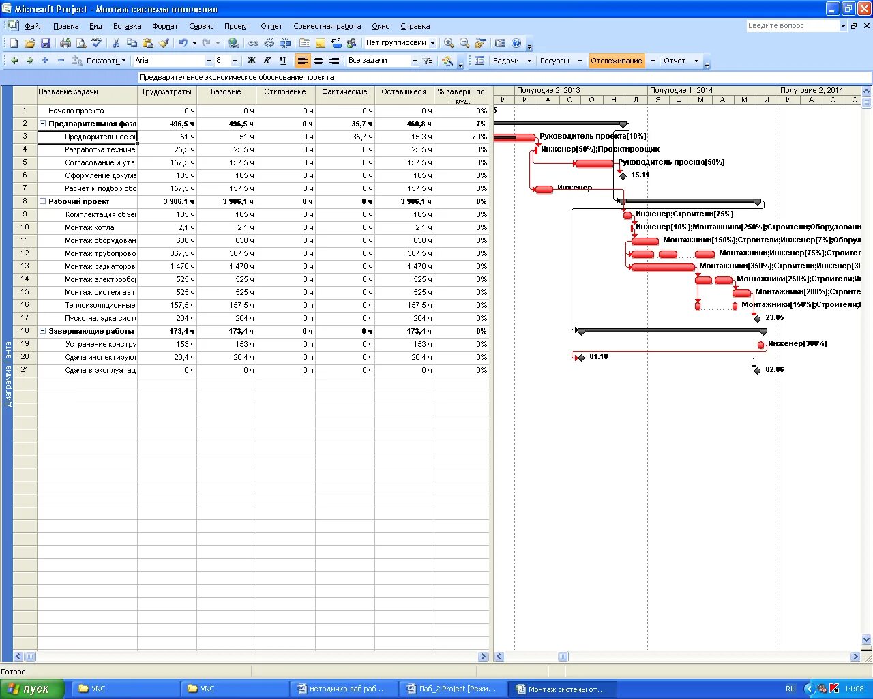Toggle underline formatting Ч
This screenshot has width=873, height=699.
pos(283,61)
